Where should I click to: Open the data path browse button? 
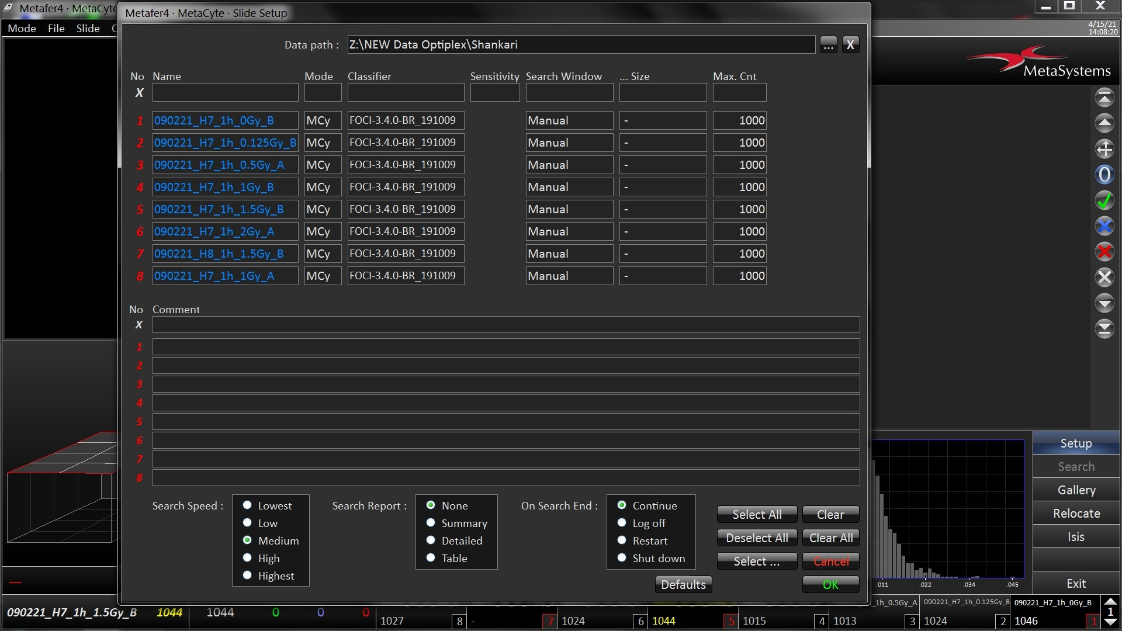[828, 45]
